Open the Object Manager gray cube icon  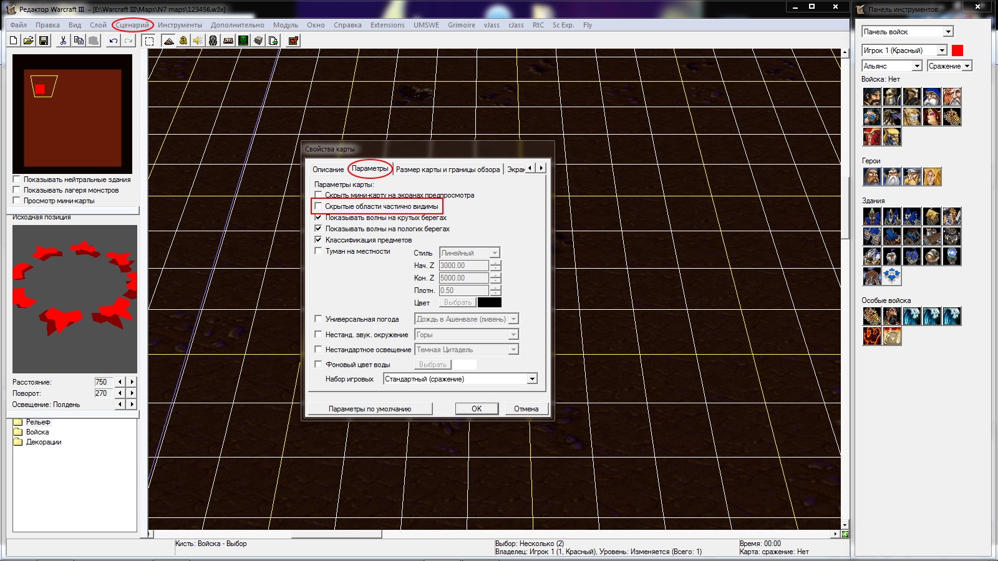[258, 41]
